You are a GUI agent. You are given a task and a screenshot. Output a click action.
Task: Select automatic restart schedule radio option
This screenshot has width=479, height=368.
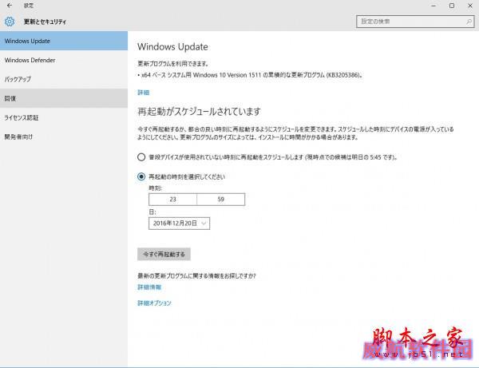[x=141, y=157]
